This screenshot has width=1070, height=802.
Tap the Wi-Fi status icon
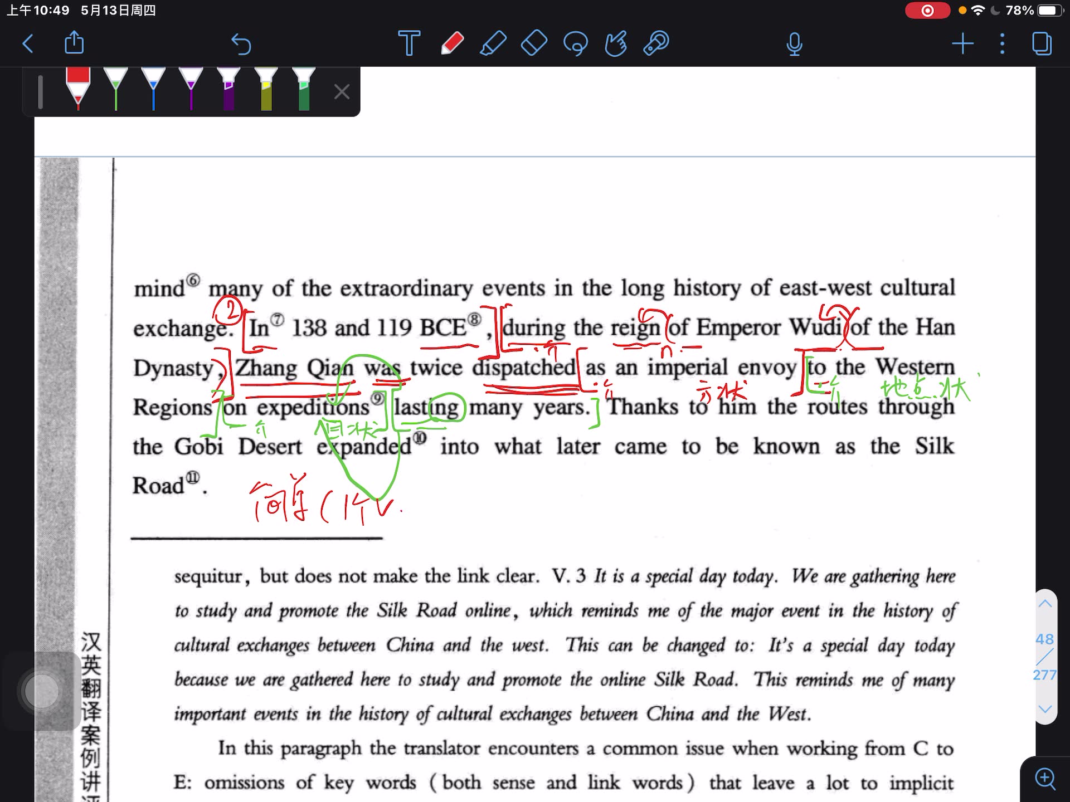[x=977, y=11]
